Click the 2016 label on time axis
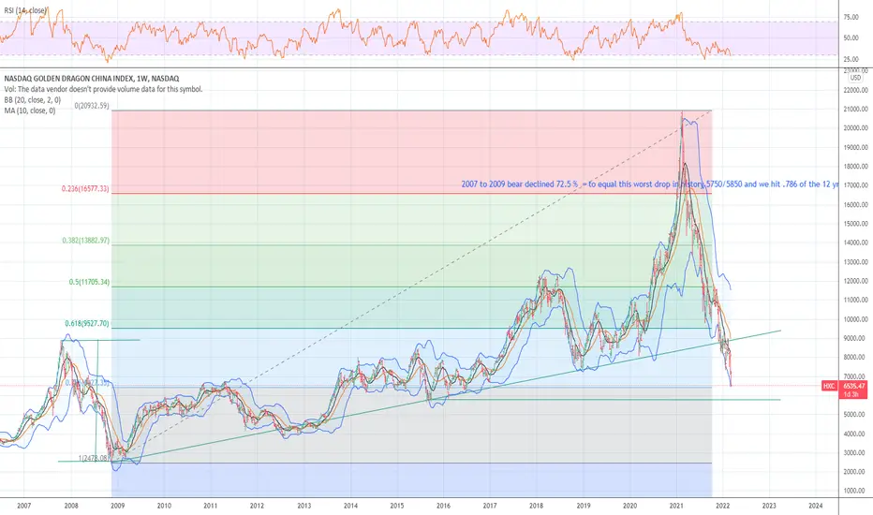This screenshot has width=873, height=515. tap(443, 506)
